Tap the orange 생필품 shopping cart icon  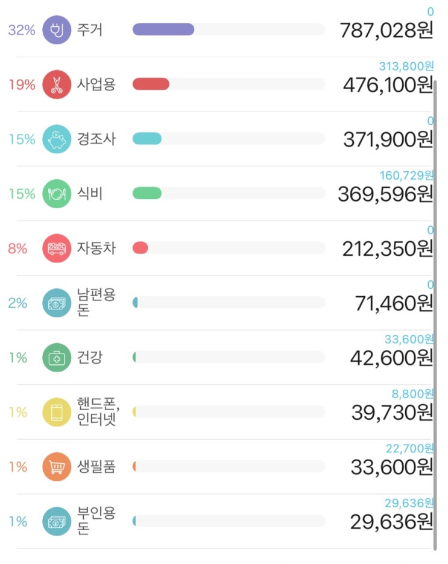(x=57, y=467)
